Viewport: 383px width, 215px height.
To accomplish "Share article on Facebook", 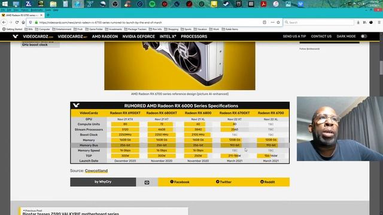I will pyautogui.click(x=180, y=182).
